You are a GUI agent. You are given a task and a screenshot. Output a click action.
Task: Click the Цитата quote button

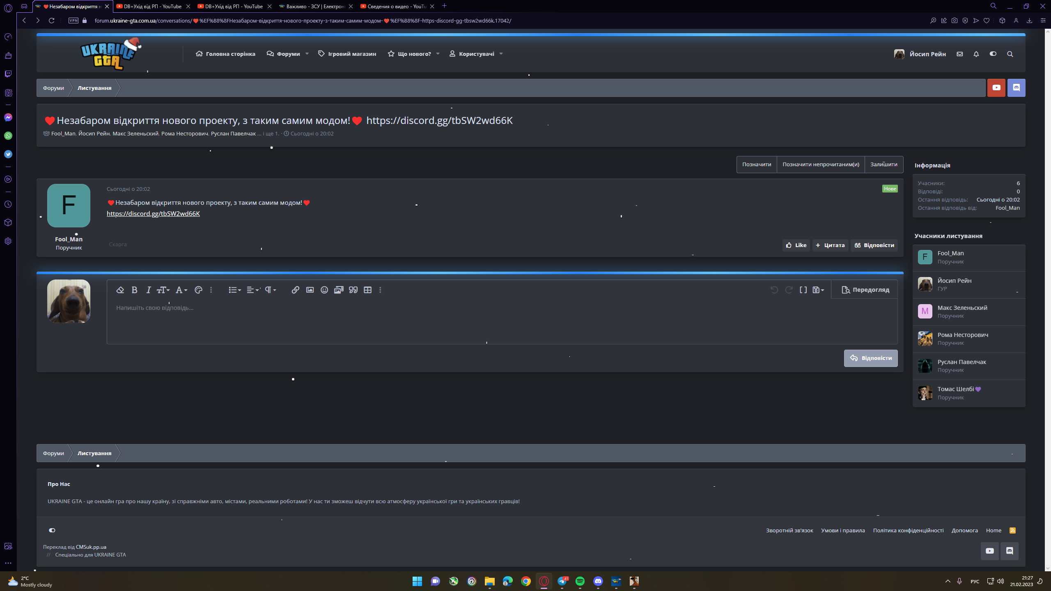coord(830,245)
